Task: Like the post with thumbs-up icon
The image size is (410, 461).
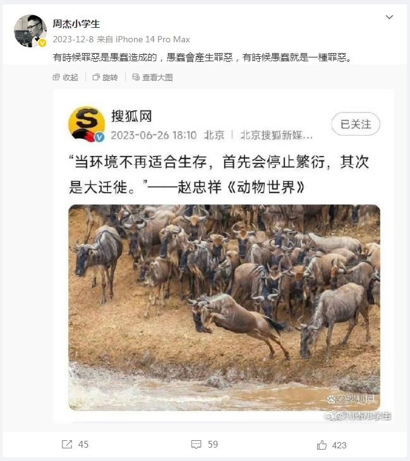Action: click(x=322, y=445)
